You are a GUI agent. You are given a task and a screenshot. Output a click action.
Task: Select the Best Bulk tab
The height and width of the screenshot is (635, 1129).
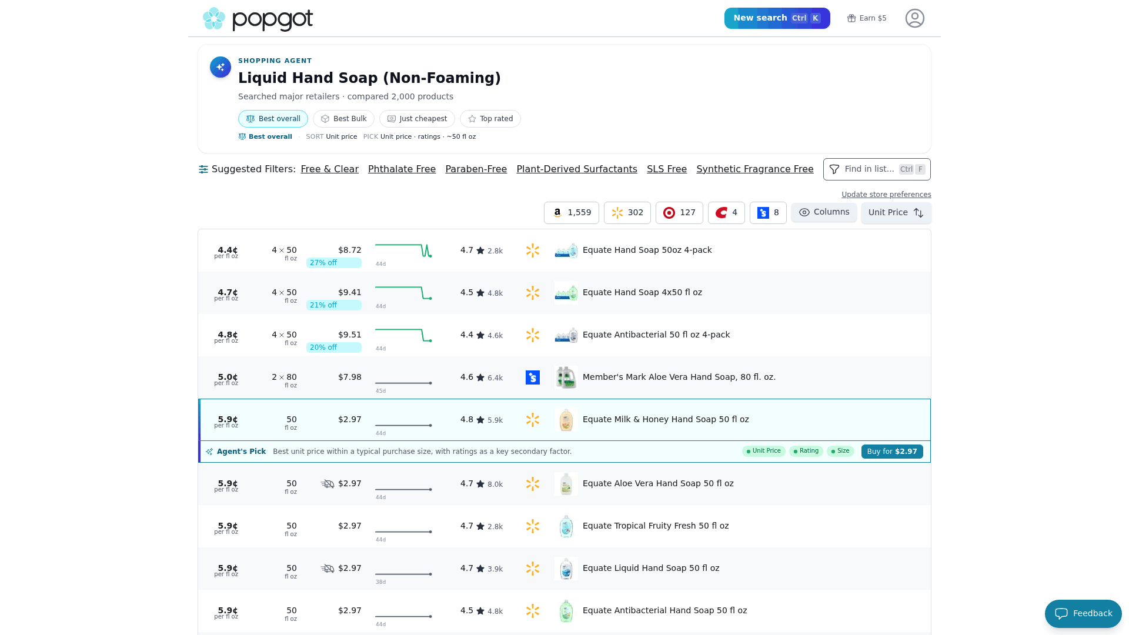tap(343, 119)
